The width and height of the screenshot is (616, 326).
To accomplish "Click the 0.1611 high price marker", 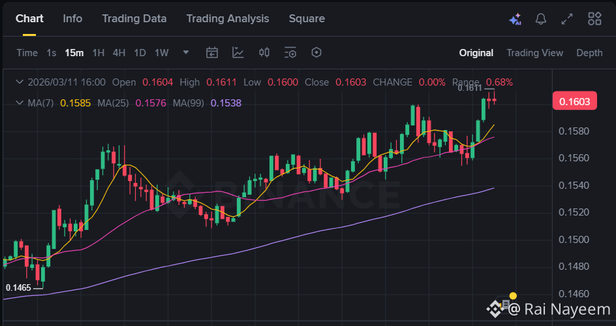I will pyautogui.click(x=469, y=88).
